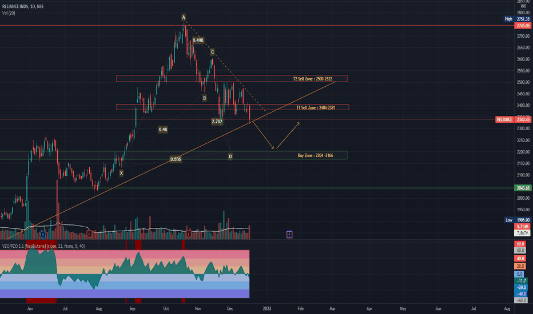Screen dimensions: 533x314
Task: Click the 2500.00 price scale label
Action: (x=523, y=82)
